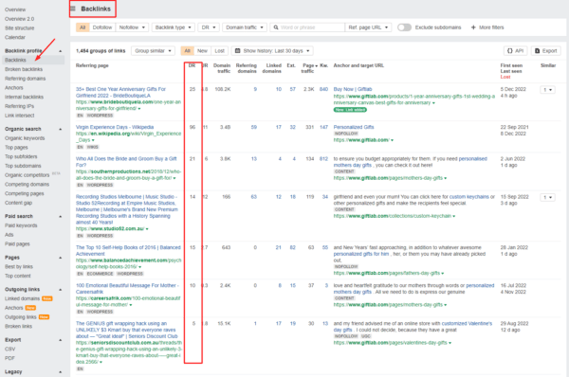Image resolution: width=569 pixels, height=377 pixels.
Task: Open the Domain traffic dropdown
Action: [245, 27]
